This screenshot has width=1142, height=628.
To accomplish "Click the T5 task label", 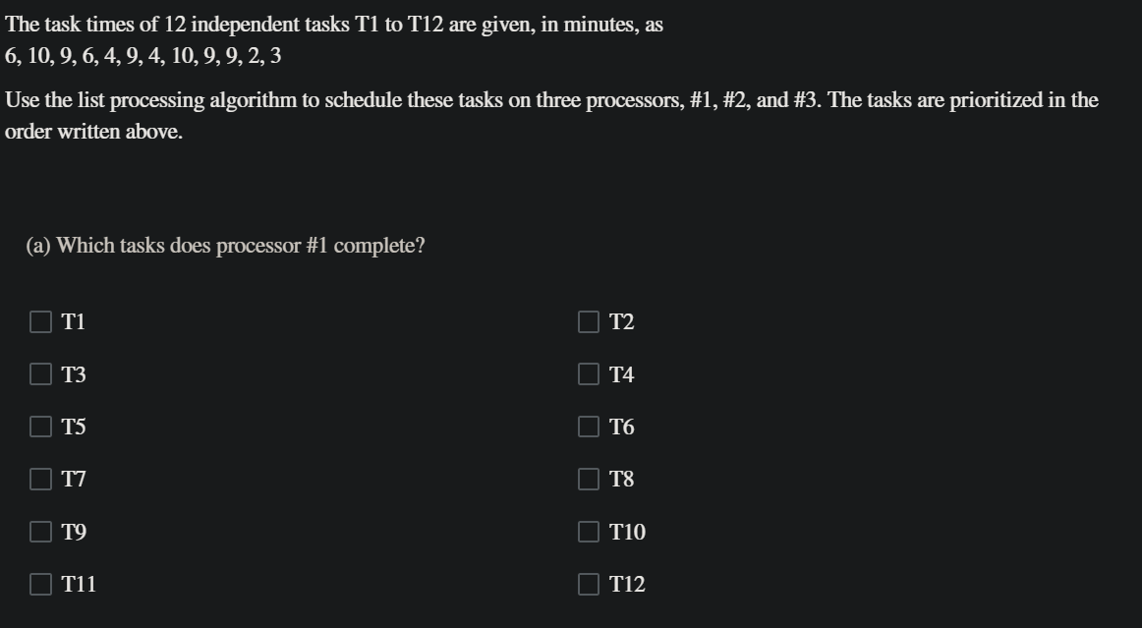I will pos(72,426).
